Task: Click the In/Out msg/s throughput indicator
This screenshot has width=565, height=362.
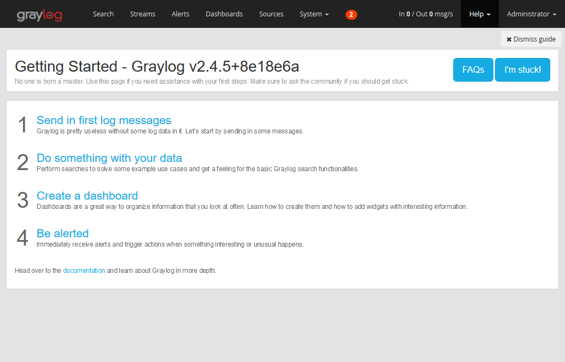Action: tap(426, 14)
